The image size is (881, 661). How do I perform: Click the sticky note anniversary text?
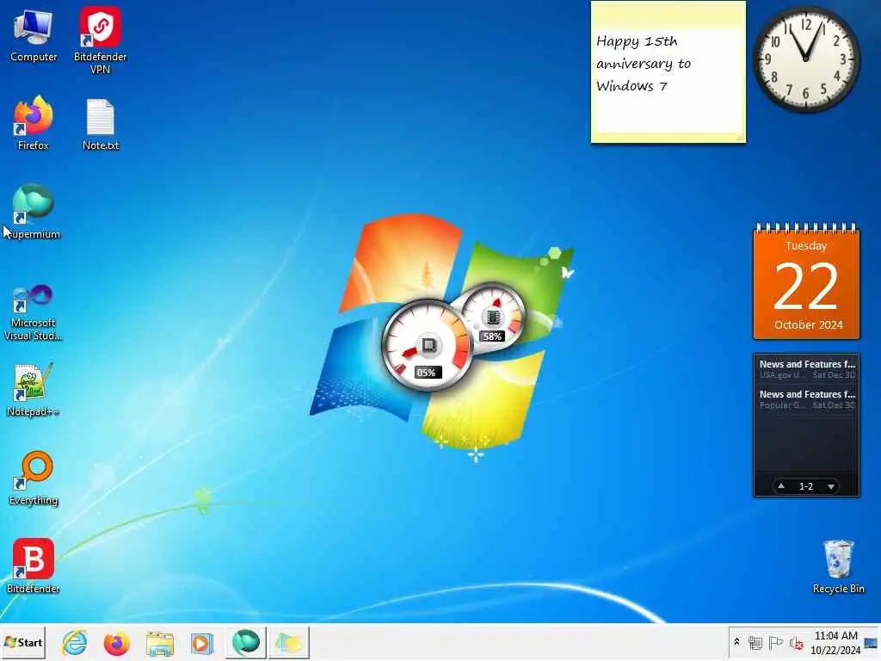[644, 64]
